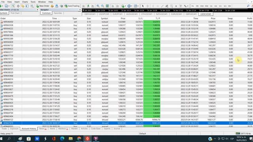Close the Market Watch panel
Screen dimensions: 253x142
click(x=38, y=10)
